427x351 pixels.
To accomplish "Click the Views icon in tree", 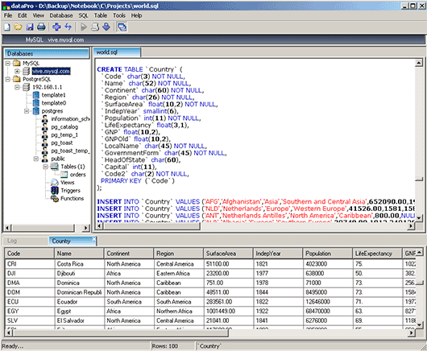I will (x=55, y=182).
